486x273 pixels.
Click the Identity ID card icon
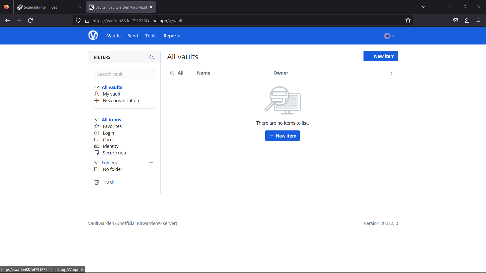click(97, 146)
